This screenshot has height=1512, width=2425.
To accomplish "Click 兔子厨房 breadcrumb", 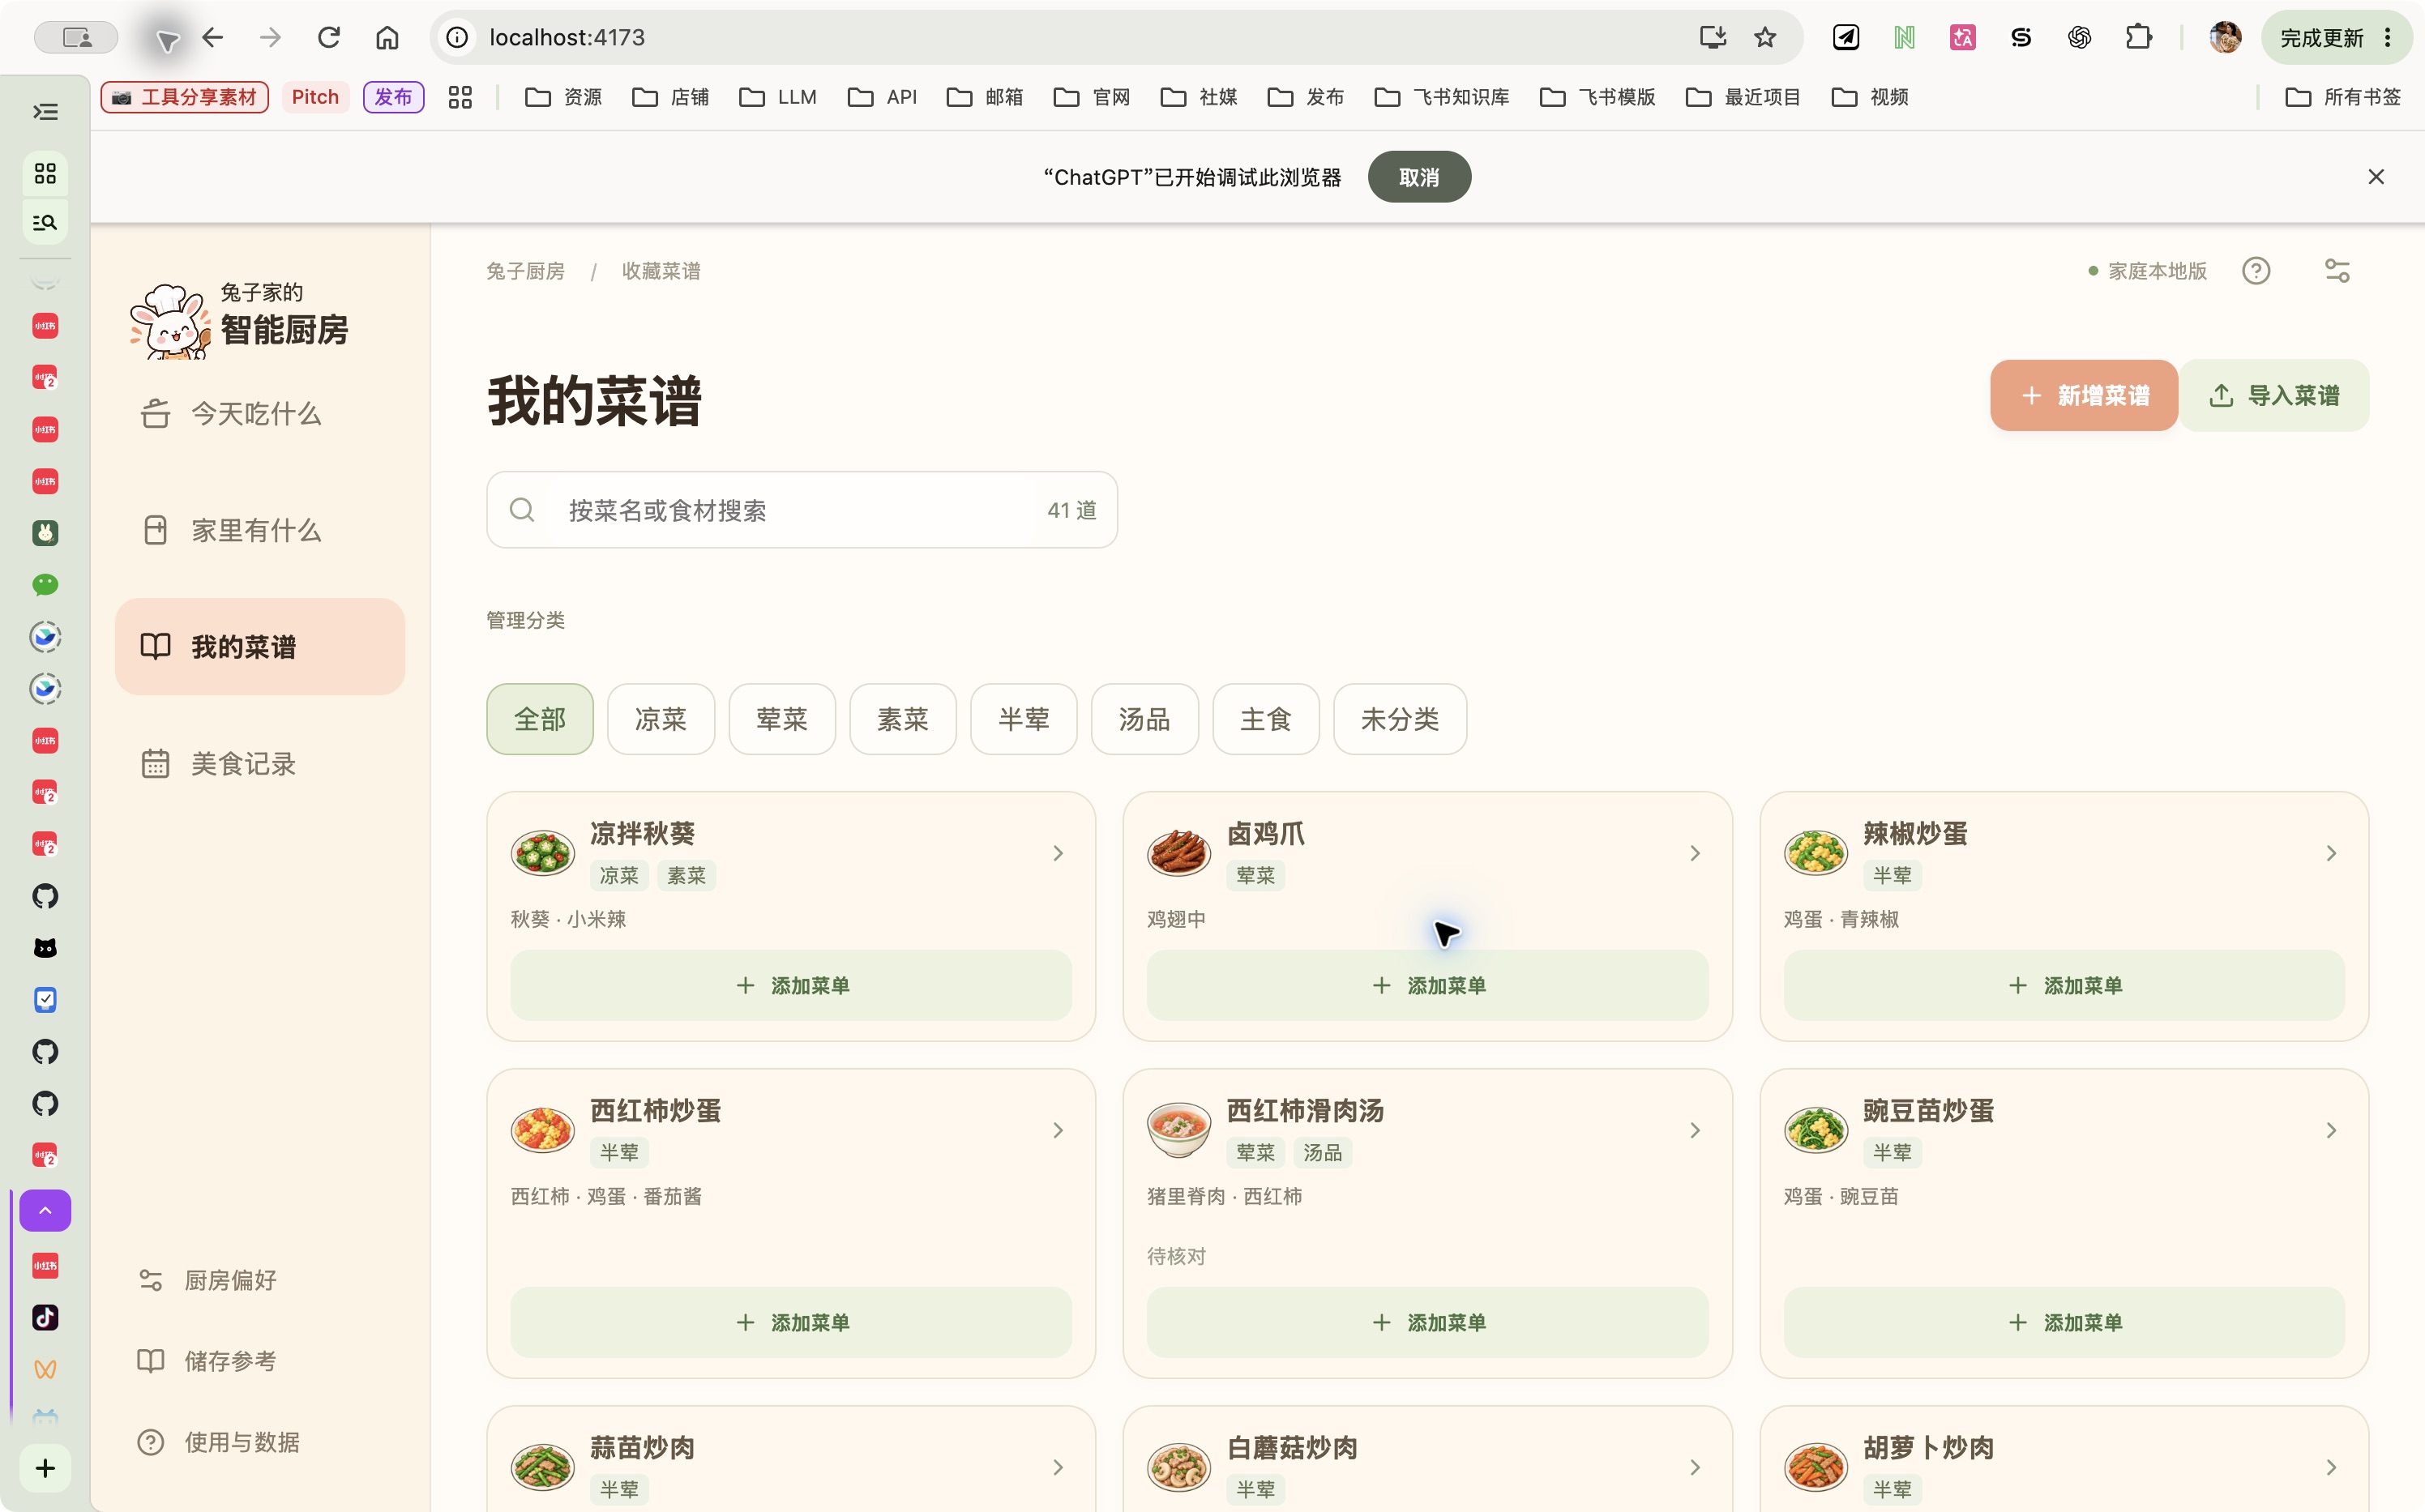I will [526, 271].
